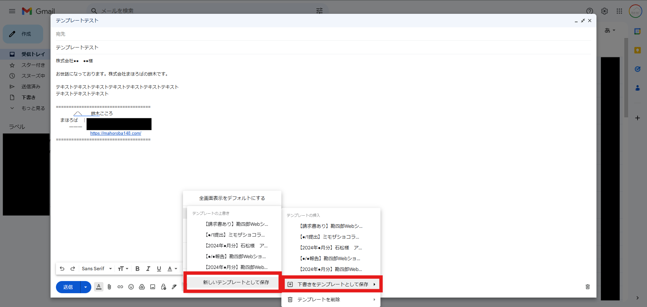
Task: Open Google Tasks side panel icon
Action: coord(637,69)
